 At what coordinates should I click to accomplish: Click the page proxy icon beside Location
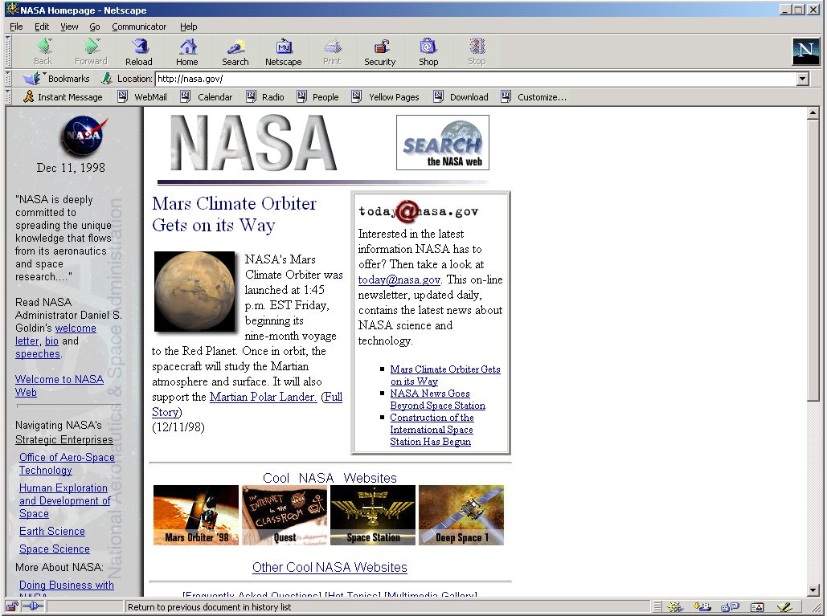[x=107, y=79]
